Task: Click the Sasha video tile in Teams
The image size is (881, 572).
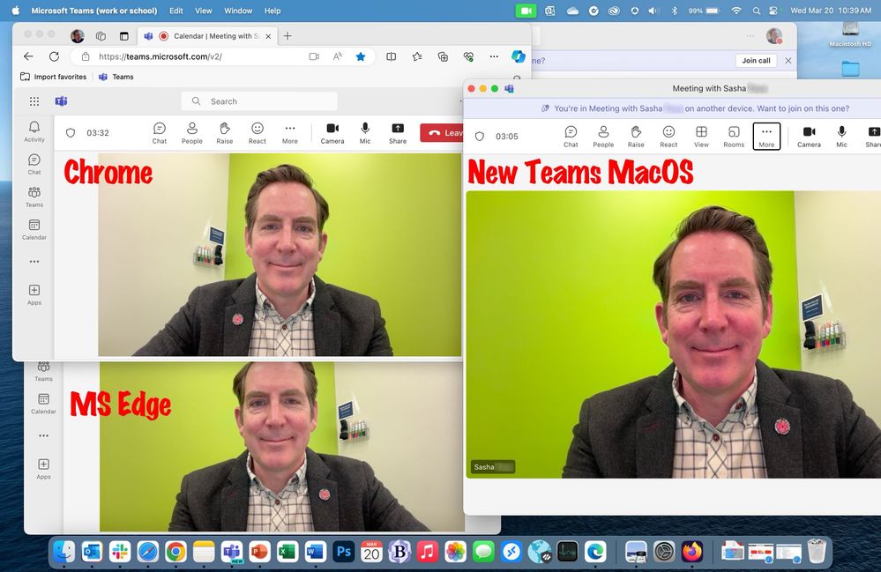Action: 673,335
